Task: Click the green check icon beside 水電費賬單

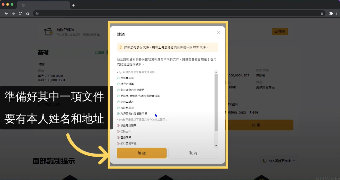Action: [118, 78]
